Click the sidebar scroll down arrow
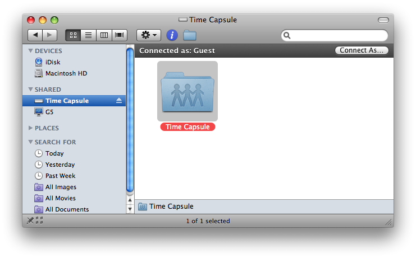 pyautogui.click(x=130, y=209)
